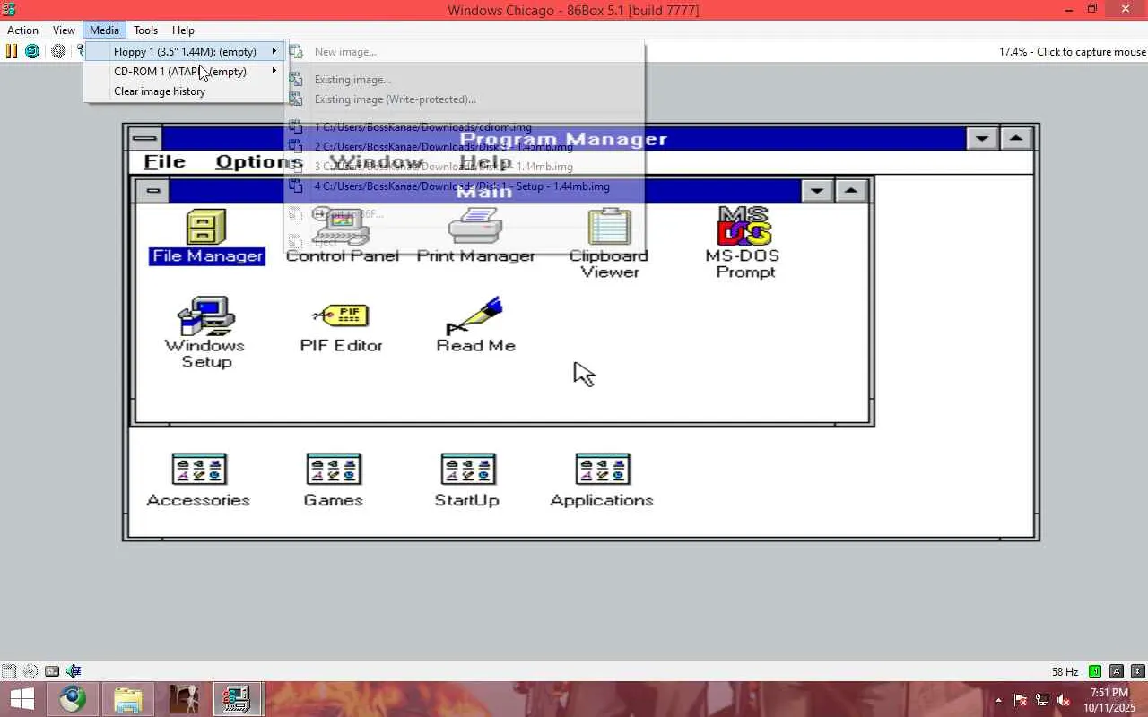1148x717 pixels.
Task: Open the Help menu in 86Box
Action: click(x=183, y=30)
